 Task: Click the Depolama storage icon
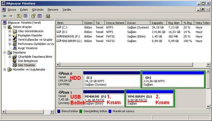[9, 52]
